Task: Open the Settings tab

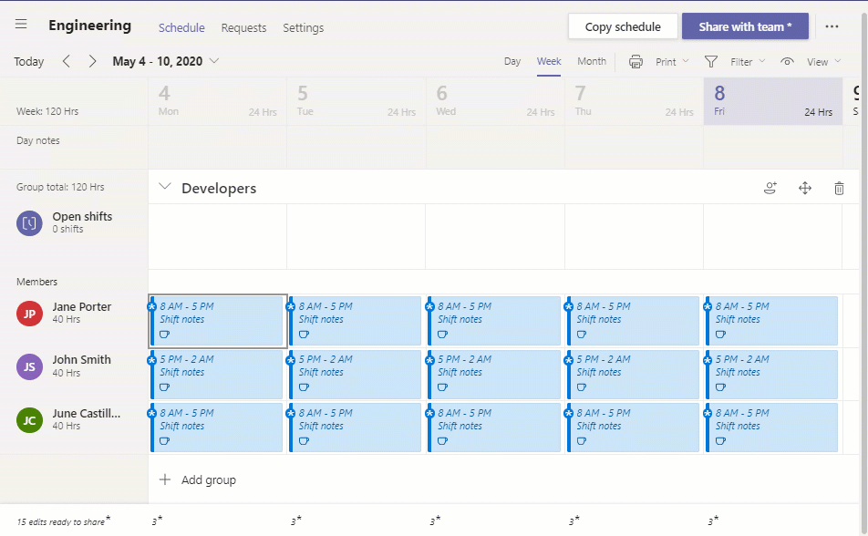Action: (x=304, y=27)
